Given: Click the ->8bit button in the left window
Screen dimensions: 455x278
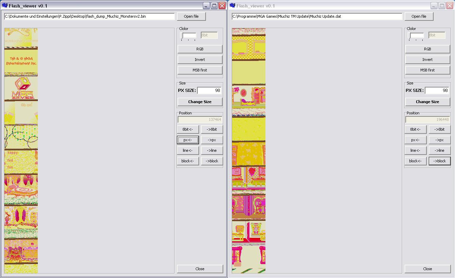Looking at the screenshot, I should click(212, 129).
